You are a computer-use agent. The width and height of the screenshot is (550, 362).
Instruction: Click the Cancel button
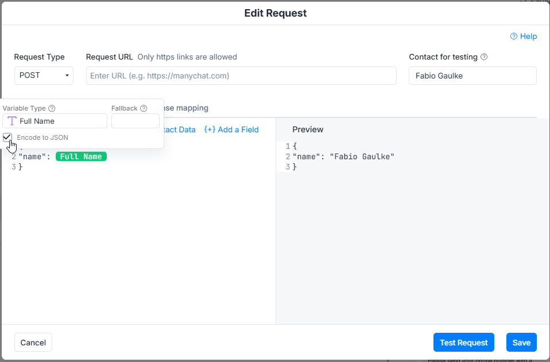coord(33,343)
